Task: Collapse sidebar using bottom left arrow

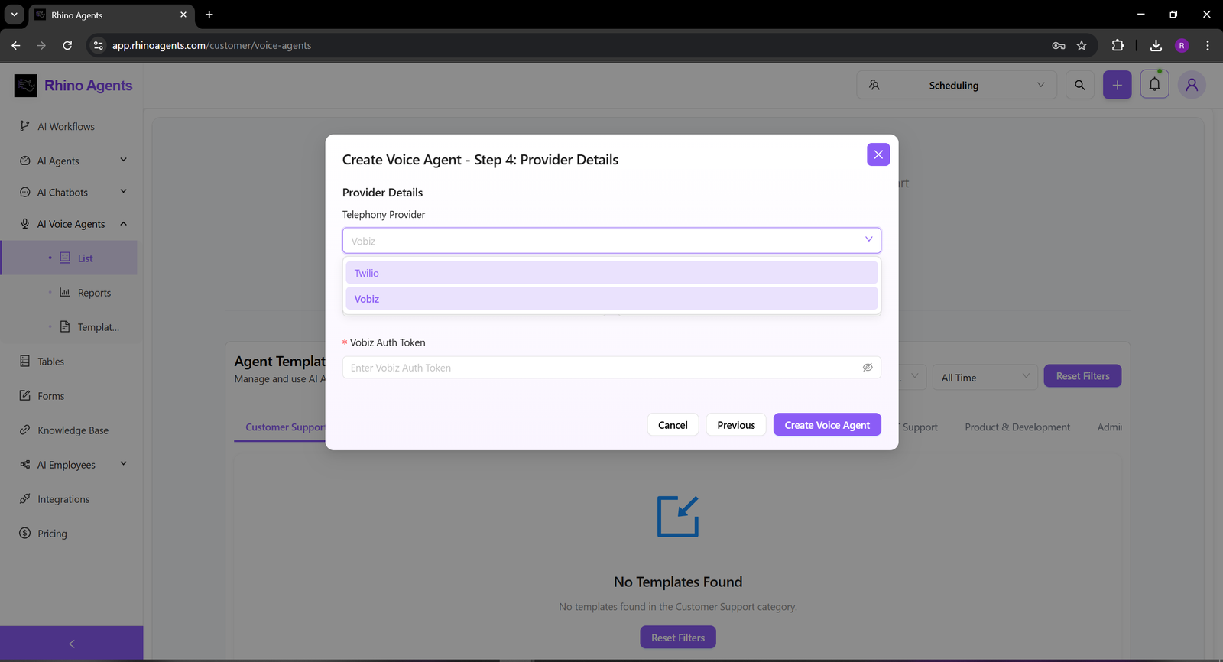Action: pos(72,644)
